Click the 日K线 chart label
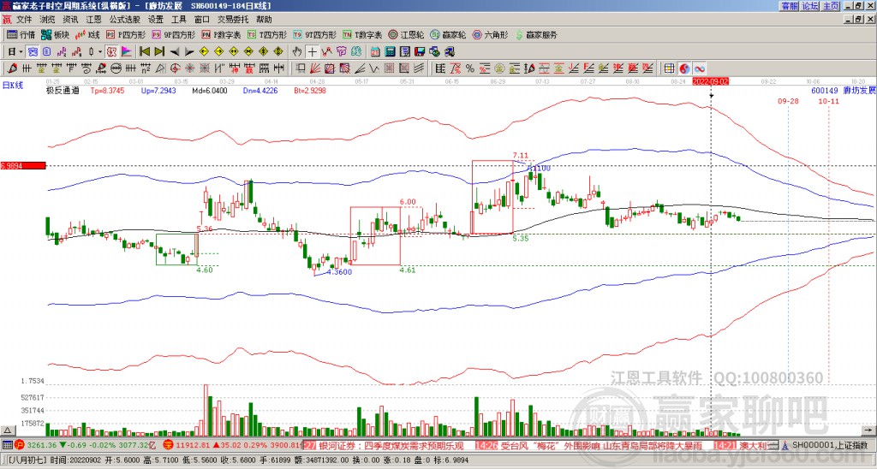The height and width of the screenshot is (469, 877). point(13,85)
